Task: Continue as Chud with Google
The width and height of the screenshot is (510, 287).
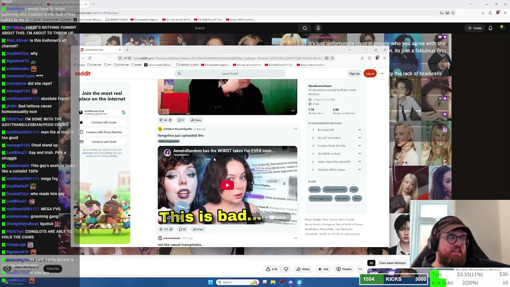Action: click(x=102, y=112)
